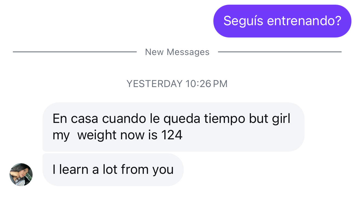Image resolution: width=358 pixels, height=199 pixels.
Task: Click the word "YESTERDAY" in the timestamp
Action: [x=154, y=84]
